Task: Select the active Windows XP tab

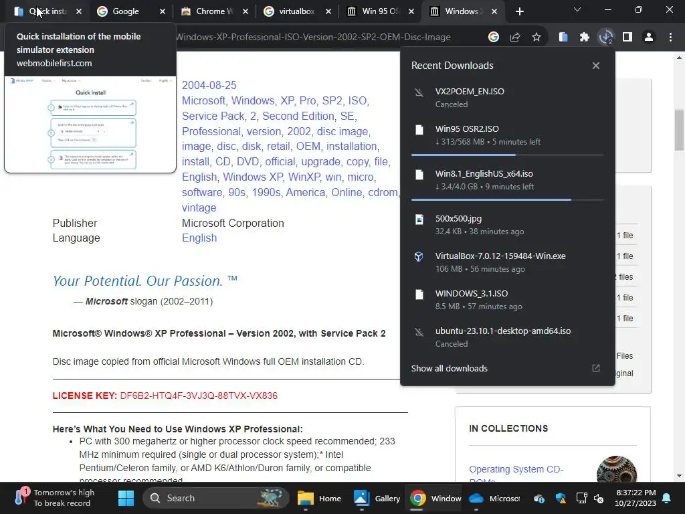Action: pos(462,11)
